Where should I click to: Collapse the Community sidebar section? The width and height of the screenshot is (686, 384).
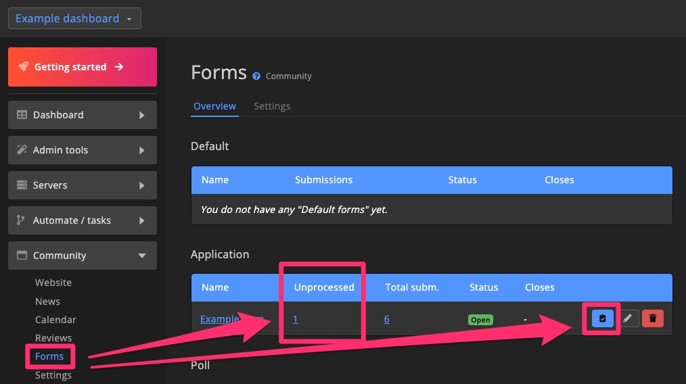(141, 256)
